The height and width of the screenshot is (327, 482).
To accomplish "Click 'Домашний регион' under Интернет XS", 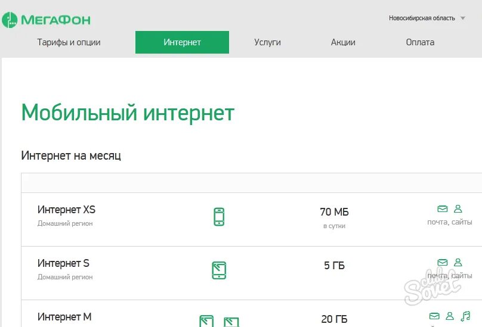I will (65, 223).
